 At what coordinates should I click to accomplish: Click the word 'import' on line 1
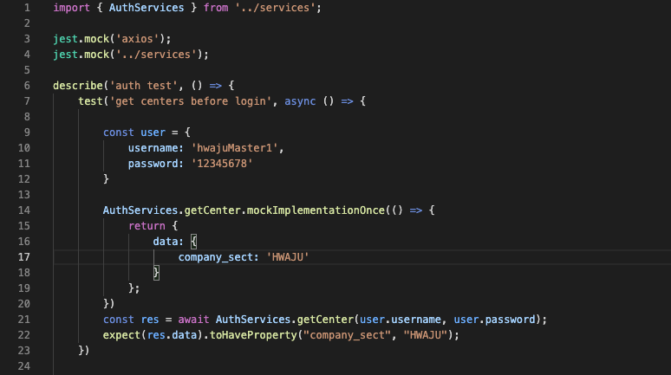[x=71, y=8]
